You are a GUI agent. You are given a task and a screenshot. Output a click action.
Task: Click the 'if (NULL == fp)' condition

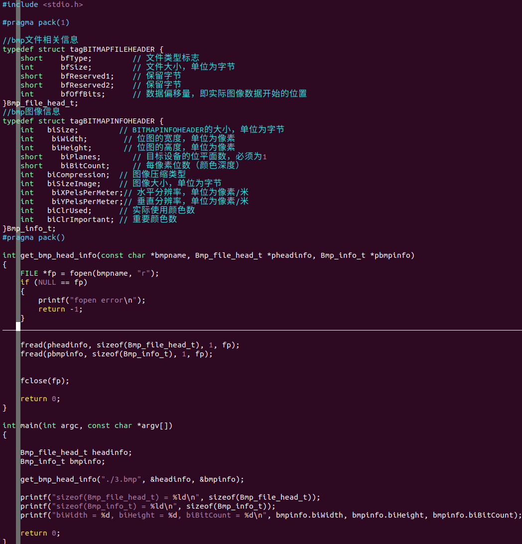(x=54, y=282)
